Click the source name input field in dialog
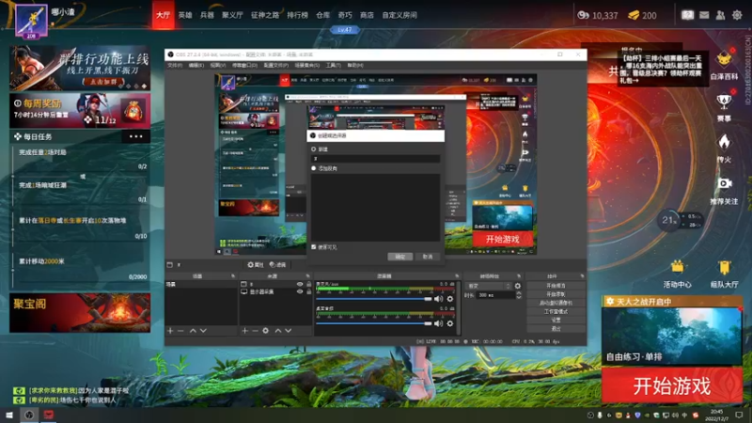This screenshot has height=423, width=752. pyautogui.click(x=375, y=158)
